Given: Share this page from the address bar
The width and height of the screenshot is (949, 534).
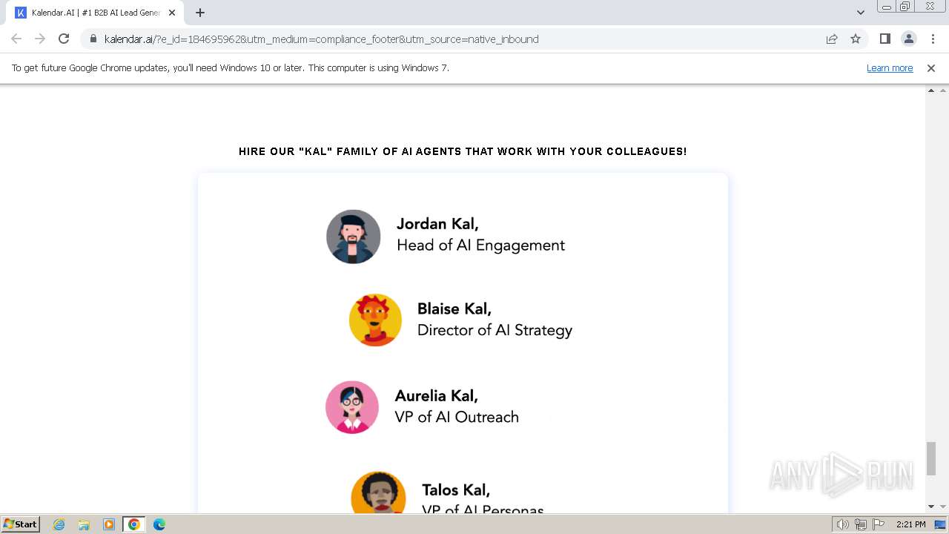Looking at the screenshot, I should pos(832,39).
